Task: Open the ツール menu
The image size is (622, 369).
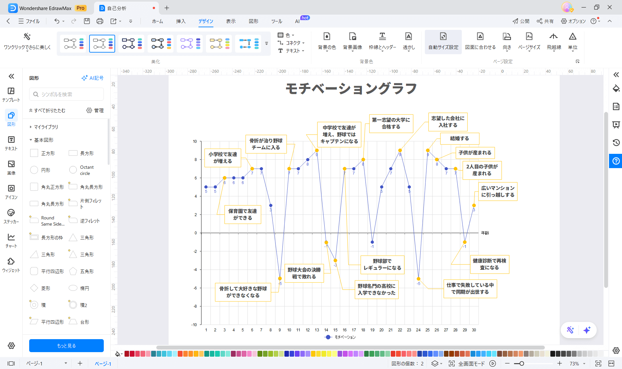Action: pyautogui.click(x=276, y=21)
